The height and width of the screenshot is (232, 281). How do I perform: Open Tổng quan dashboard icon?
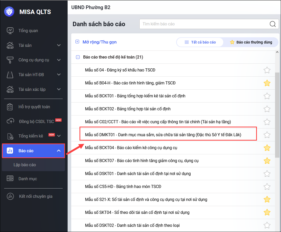coord(10,31)
